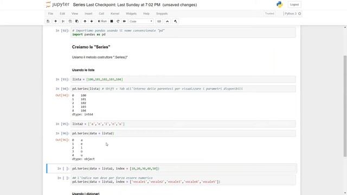Open the command palette keyboard icon
The height and width of the screenshot is (195, 347).
pos(159,21)
